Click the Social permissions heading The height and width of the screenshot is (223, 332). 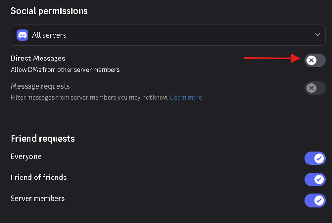[49, 11]
